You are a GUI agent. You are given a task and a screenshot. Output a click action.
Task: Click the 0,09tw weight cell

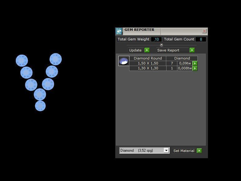point(185,63)
